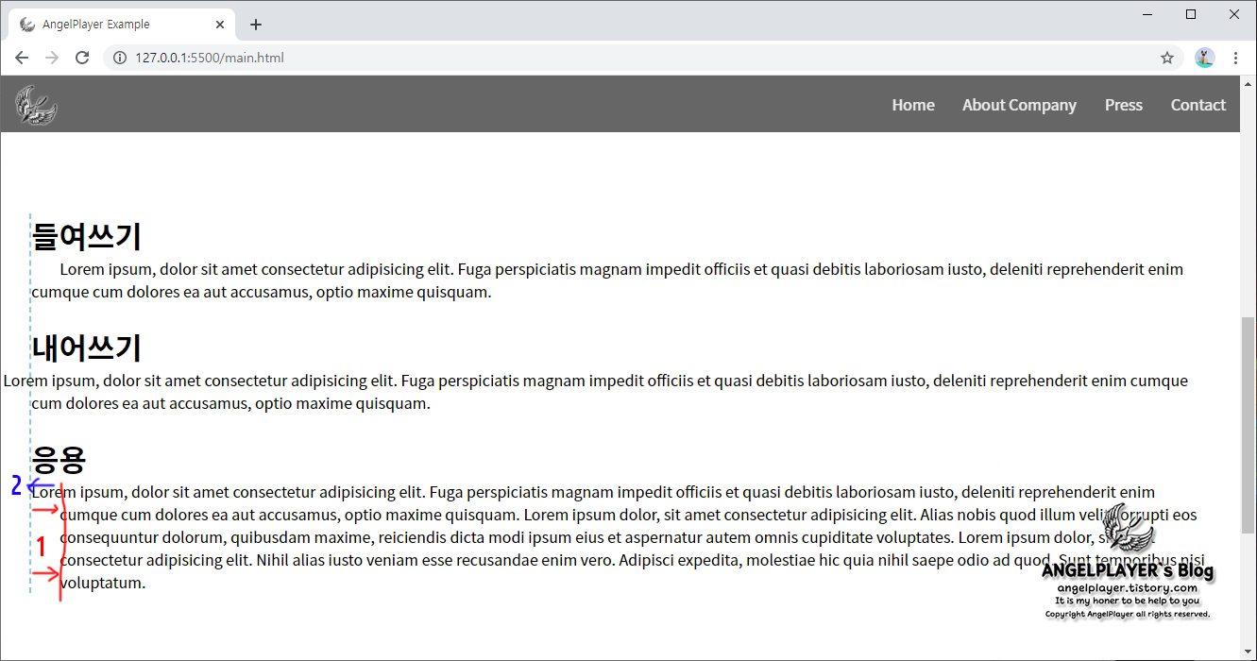Bookmark this page with star icon
The image size is (1257, 661).
1167,58
